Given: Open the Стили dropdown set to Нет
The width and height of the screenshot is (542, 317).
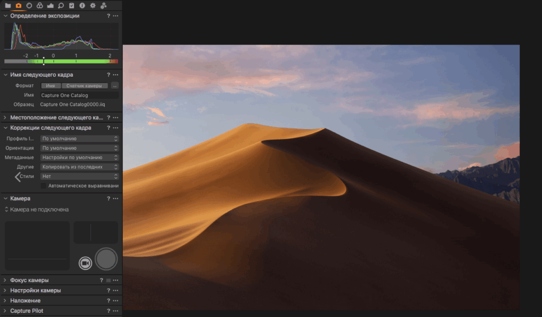Looking at the screenshot, I should click(79, 176).
